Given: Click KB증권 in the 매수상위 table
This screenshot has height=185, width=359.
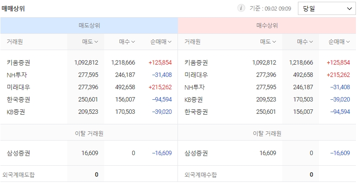Looking at the screenshot, I should click(194, 100).
